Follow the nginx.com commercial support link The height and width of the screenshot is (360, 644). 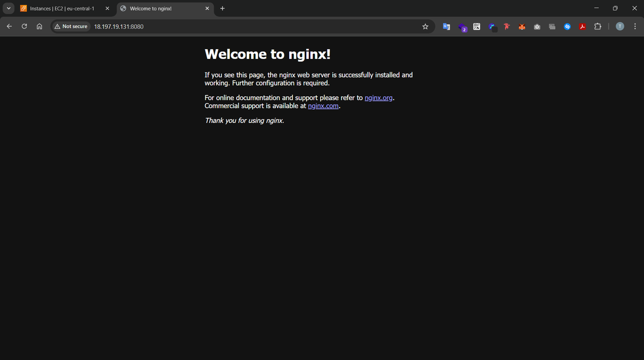click(324, 106)
